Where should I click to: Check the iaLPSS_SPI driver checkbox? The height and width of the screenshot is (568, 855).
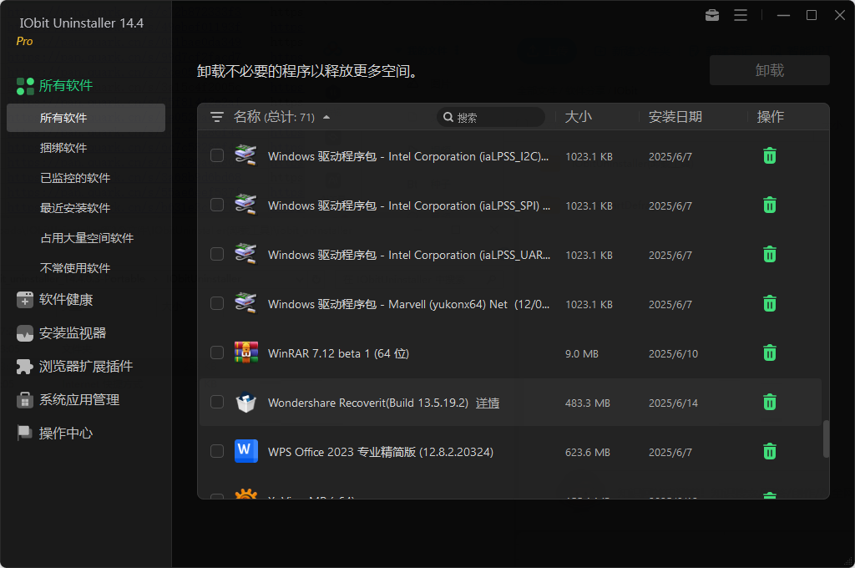(x=217, y=205)
